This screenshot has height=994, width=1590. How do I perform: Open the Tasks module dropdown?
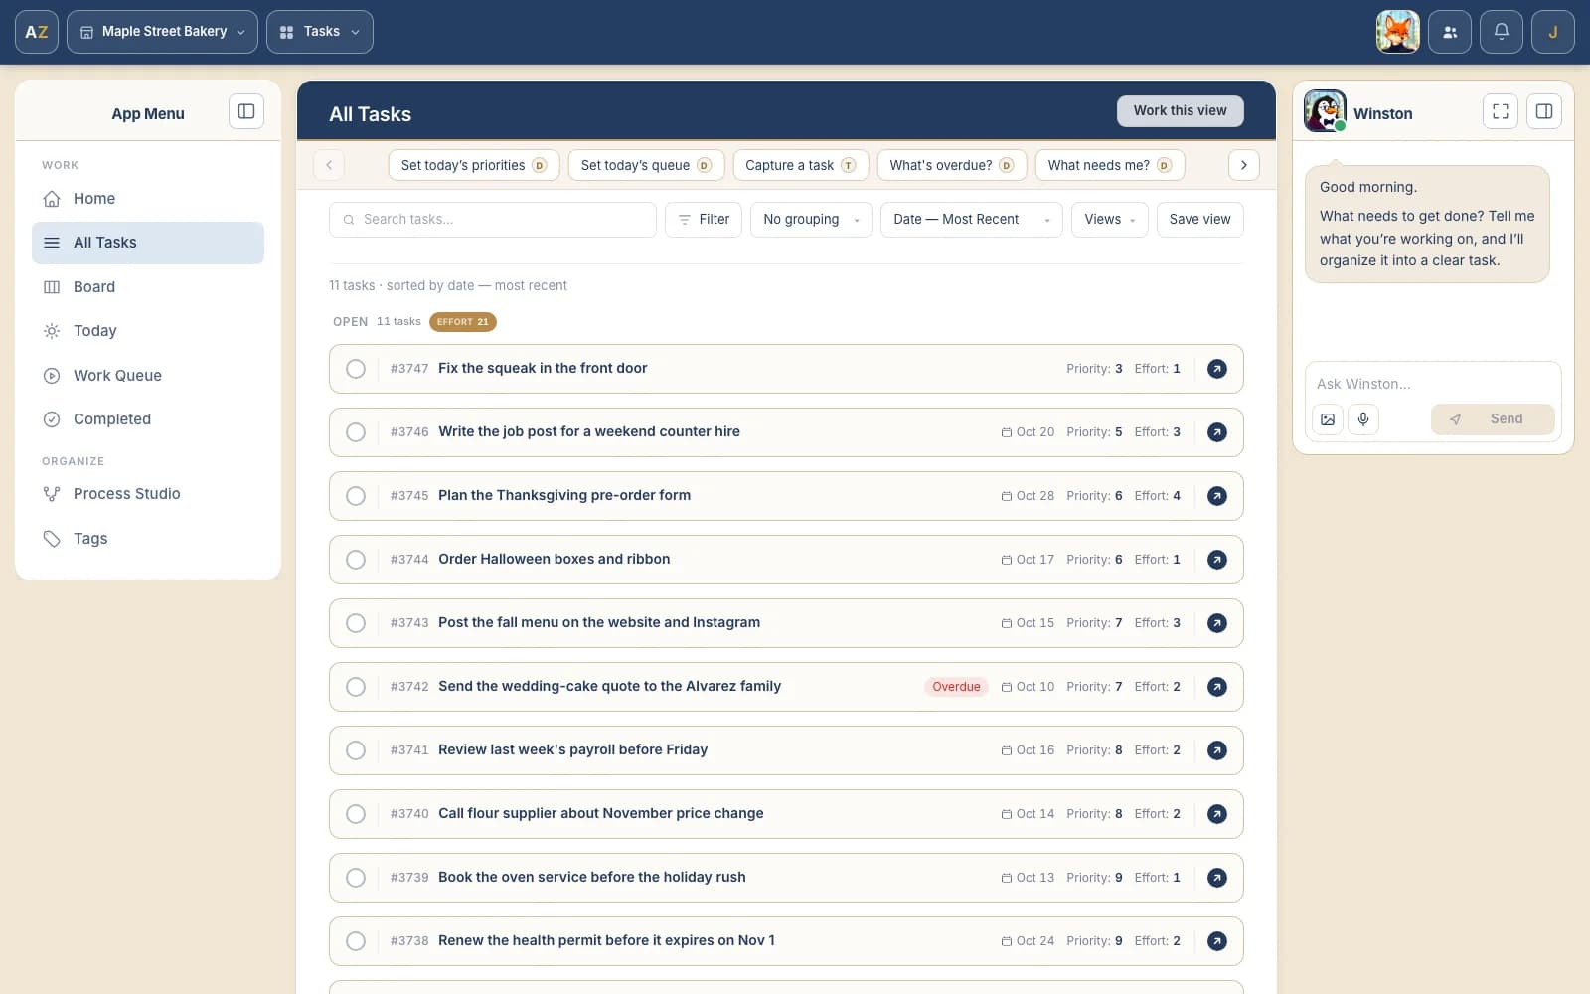click(x=320, y=32)
